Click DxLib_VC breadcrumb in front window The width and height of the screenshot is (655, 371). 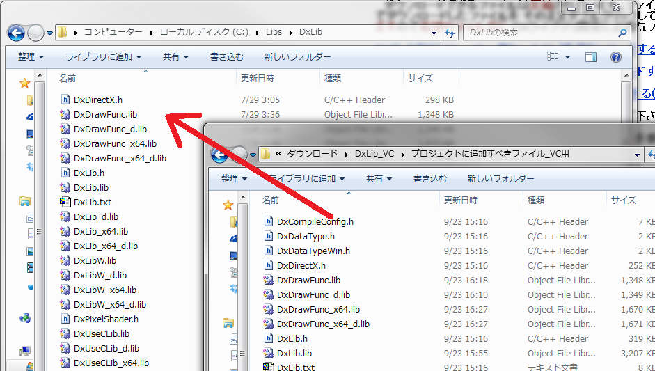click(x=374, y=154)
